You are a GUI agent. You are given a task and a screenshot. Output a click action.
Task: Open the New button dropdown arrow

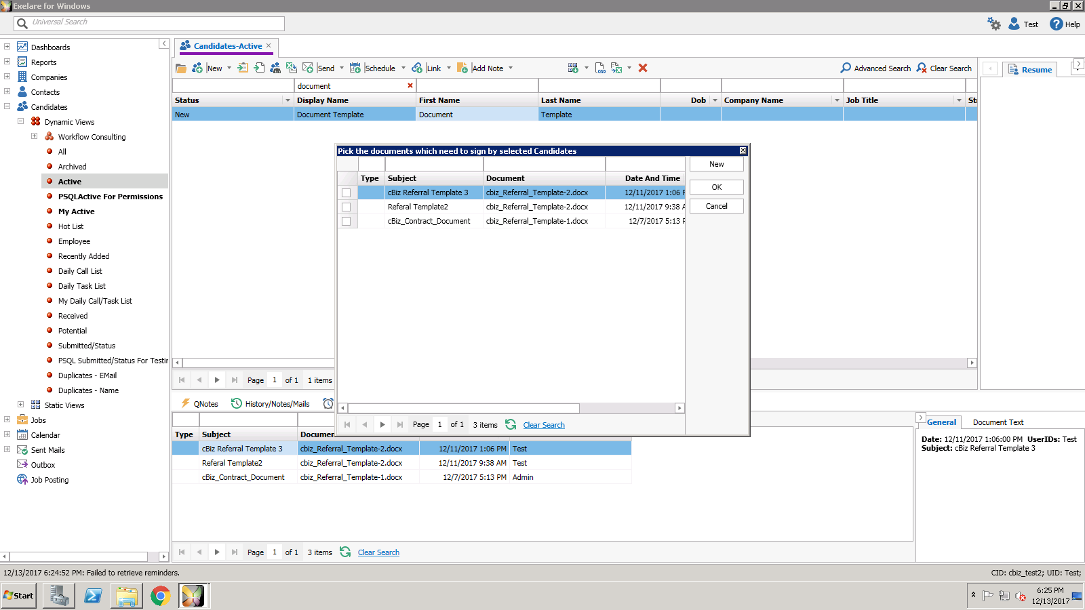[x=229, y=68]
